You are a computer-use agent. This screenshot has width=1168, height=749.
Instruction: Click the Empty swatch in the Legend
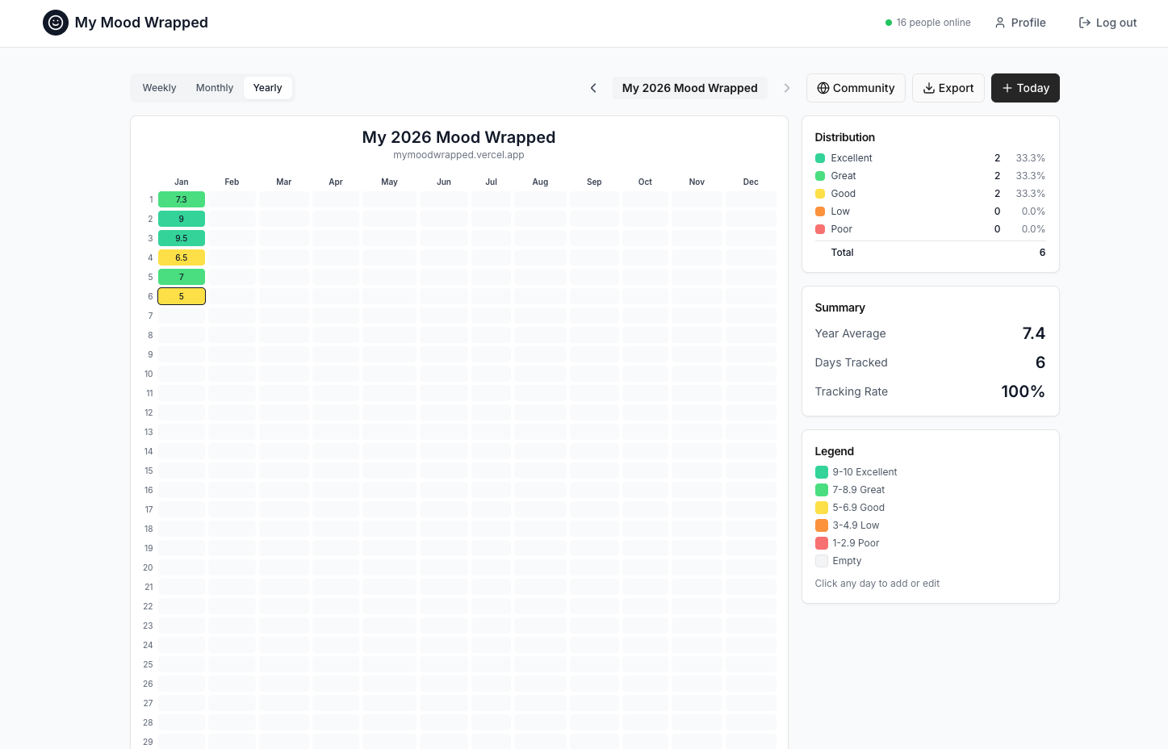tap(822, 560)
